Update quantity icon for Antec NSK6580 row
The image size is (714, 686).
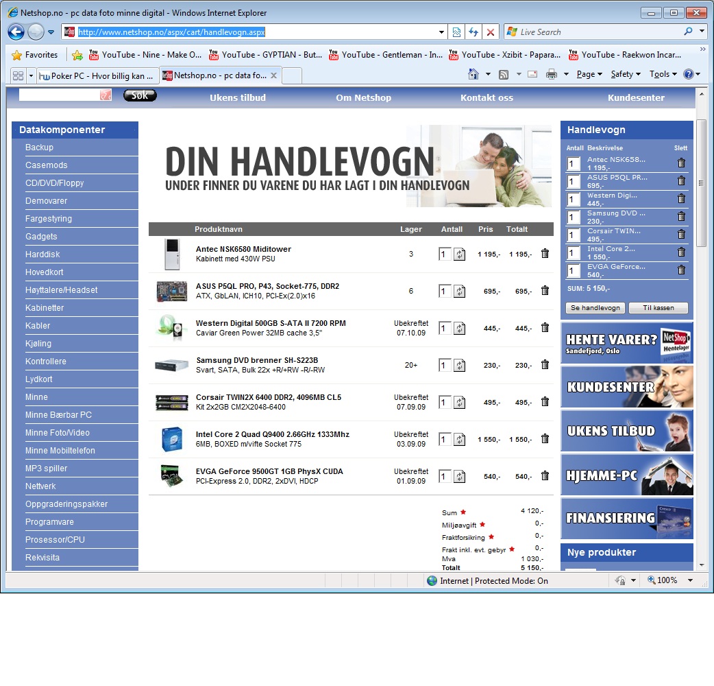(x=460, y=255)
